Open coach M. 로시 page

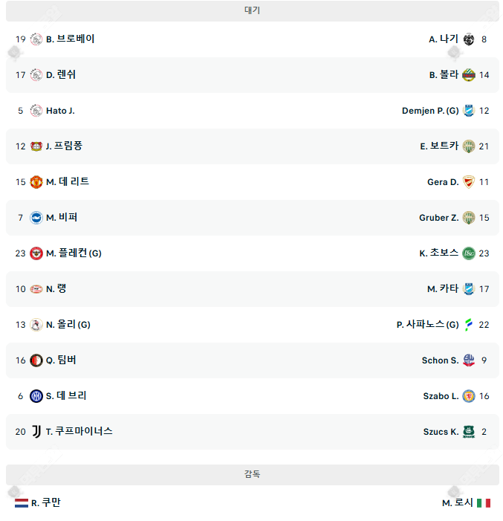[457, 503]
